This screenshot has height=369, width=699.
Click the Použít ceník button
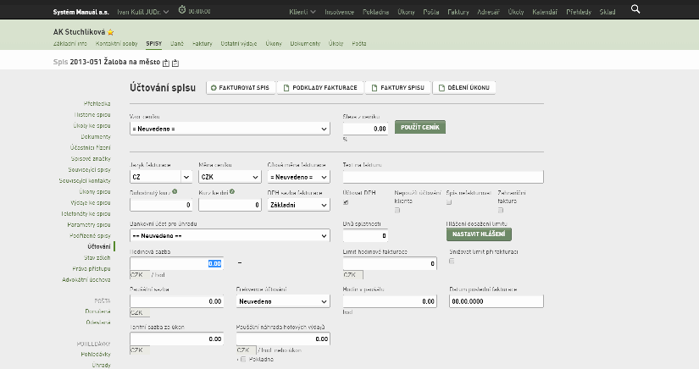(420, 127)
